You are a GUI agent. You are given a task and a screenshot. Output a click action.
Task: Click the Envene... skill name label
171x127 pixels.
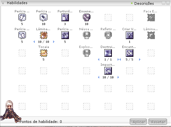[x=86, y=11]
